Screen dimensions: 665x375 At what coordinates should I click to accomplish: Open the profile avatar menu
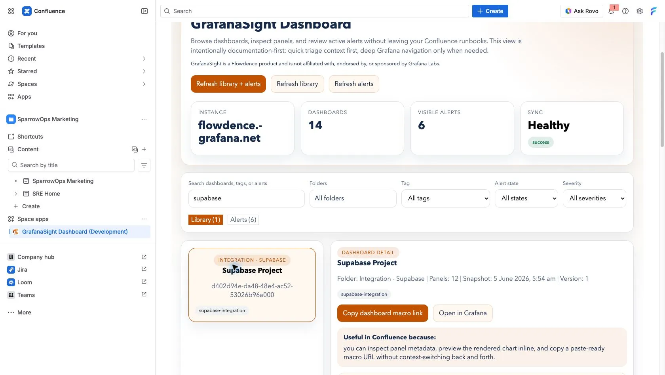tap(654, 11)
